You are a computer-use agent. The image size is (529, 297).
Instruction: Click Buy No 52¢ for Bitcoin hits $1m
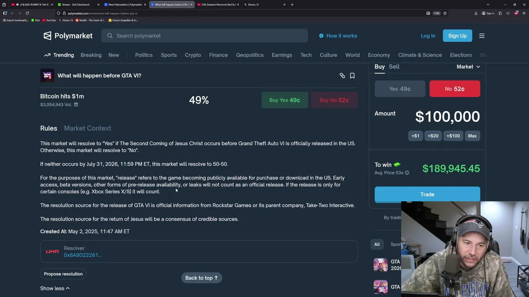click(334, 100)
